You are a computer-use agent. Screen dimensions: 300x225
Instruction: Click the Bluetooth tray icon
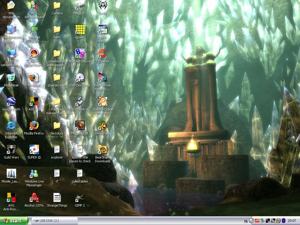click(x=284, y=221)
